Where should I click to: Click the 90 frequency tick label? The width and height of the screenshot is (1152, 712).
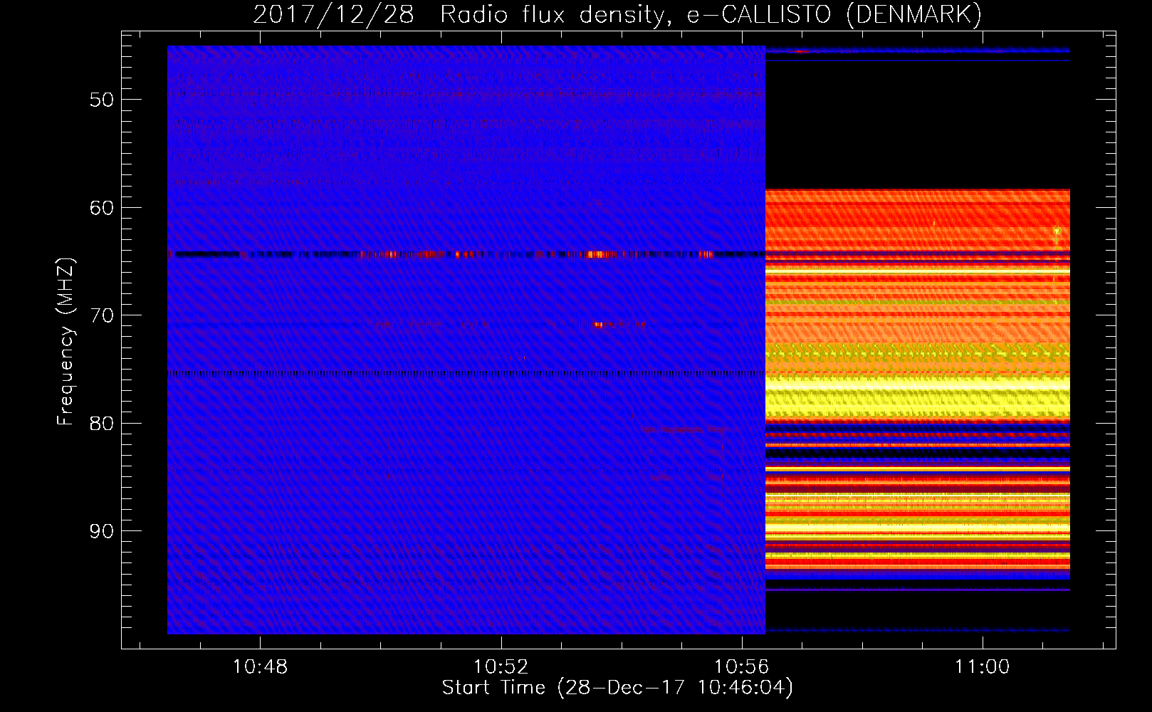tap(102, 531)
